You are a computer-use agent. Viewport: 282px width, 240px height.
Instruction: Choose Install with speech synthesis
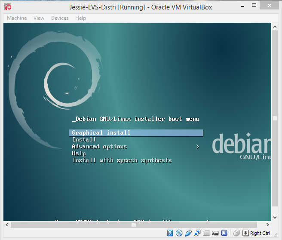click(x=122, y=160)
